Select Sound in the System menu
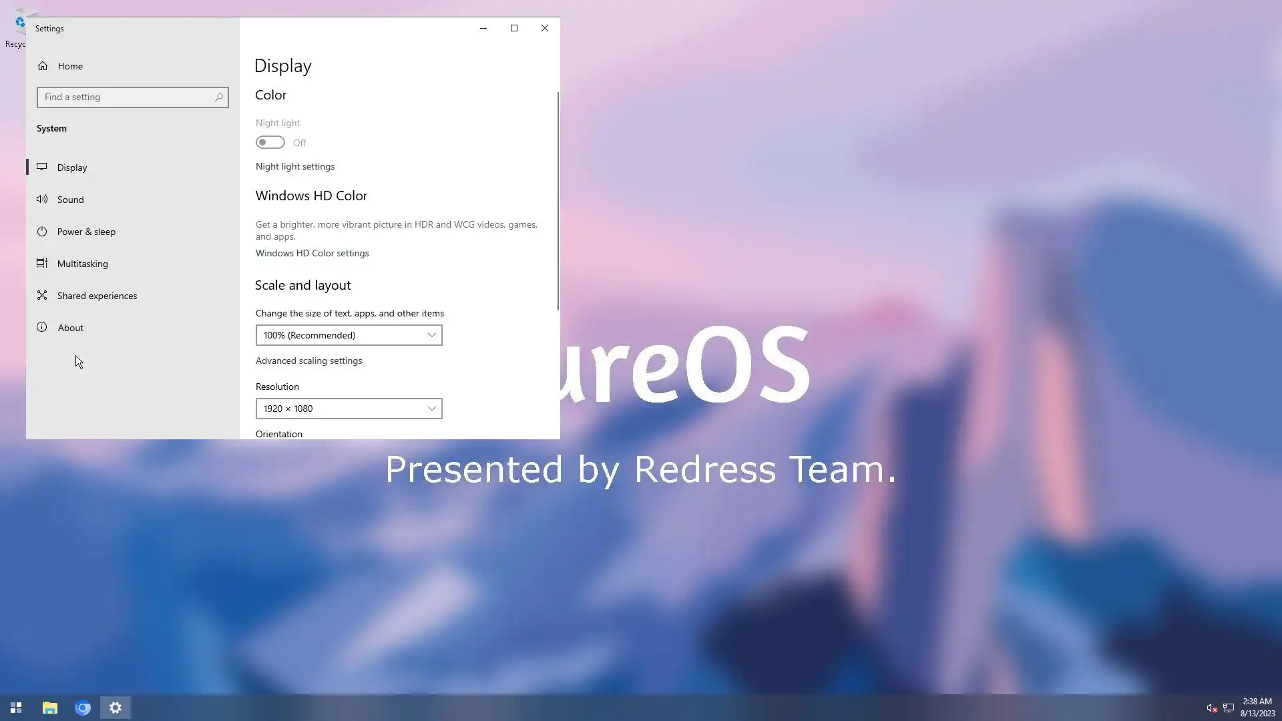The height and width of the screenshot is (721, 1282). tap(71, 200)
